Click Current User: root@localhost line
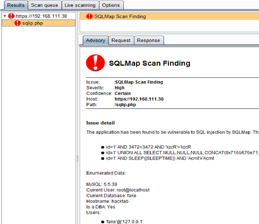Viewport: 259px width, 224px height. coord(118,190)
